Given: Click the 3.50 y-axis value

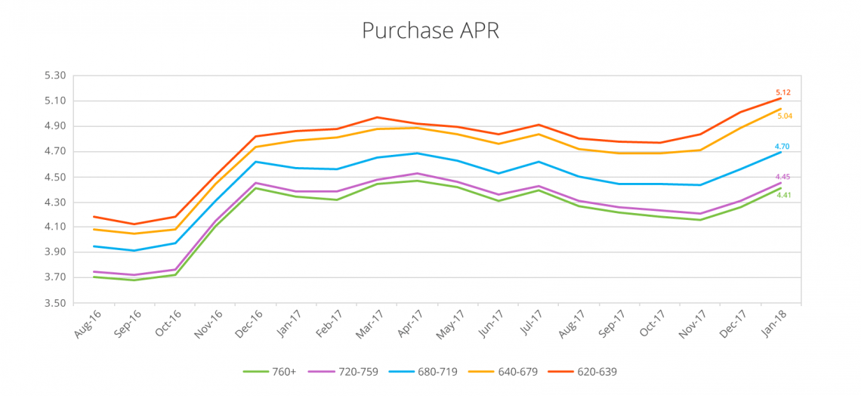Looking at the screenshot, I should [56, 303].
